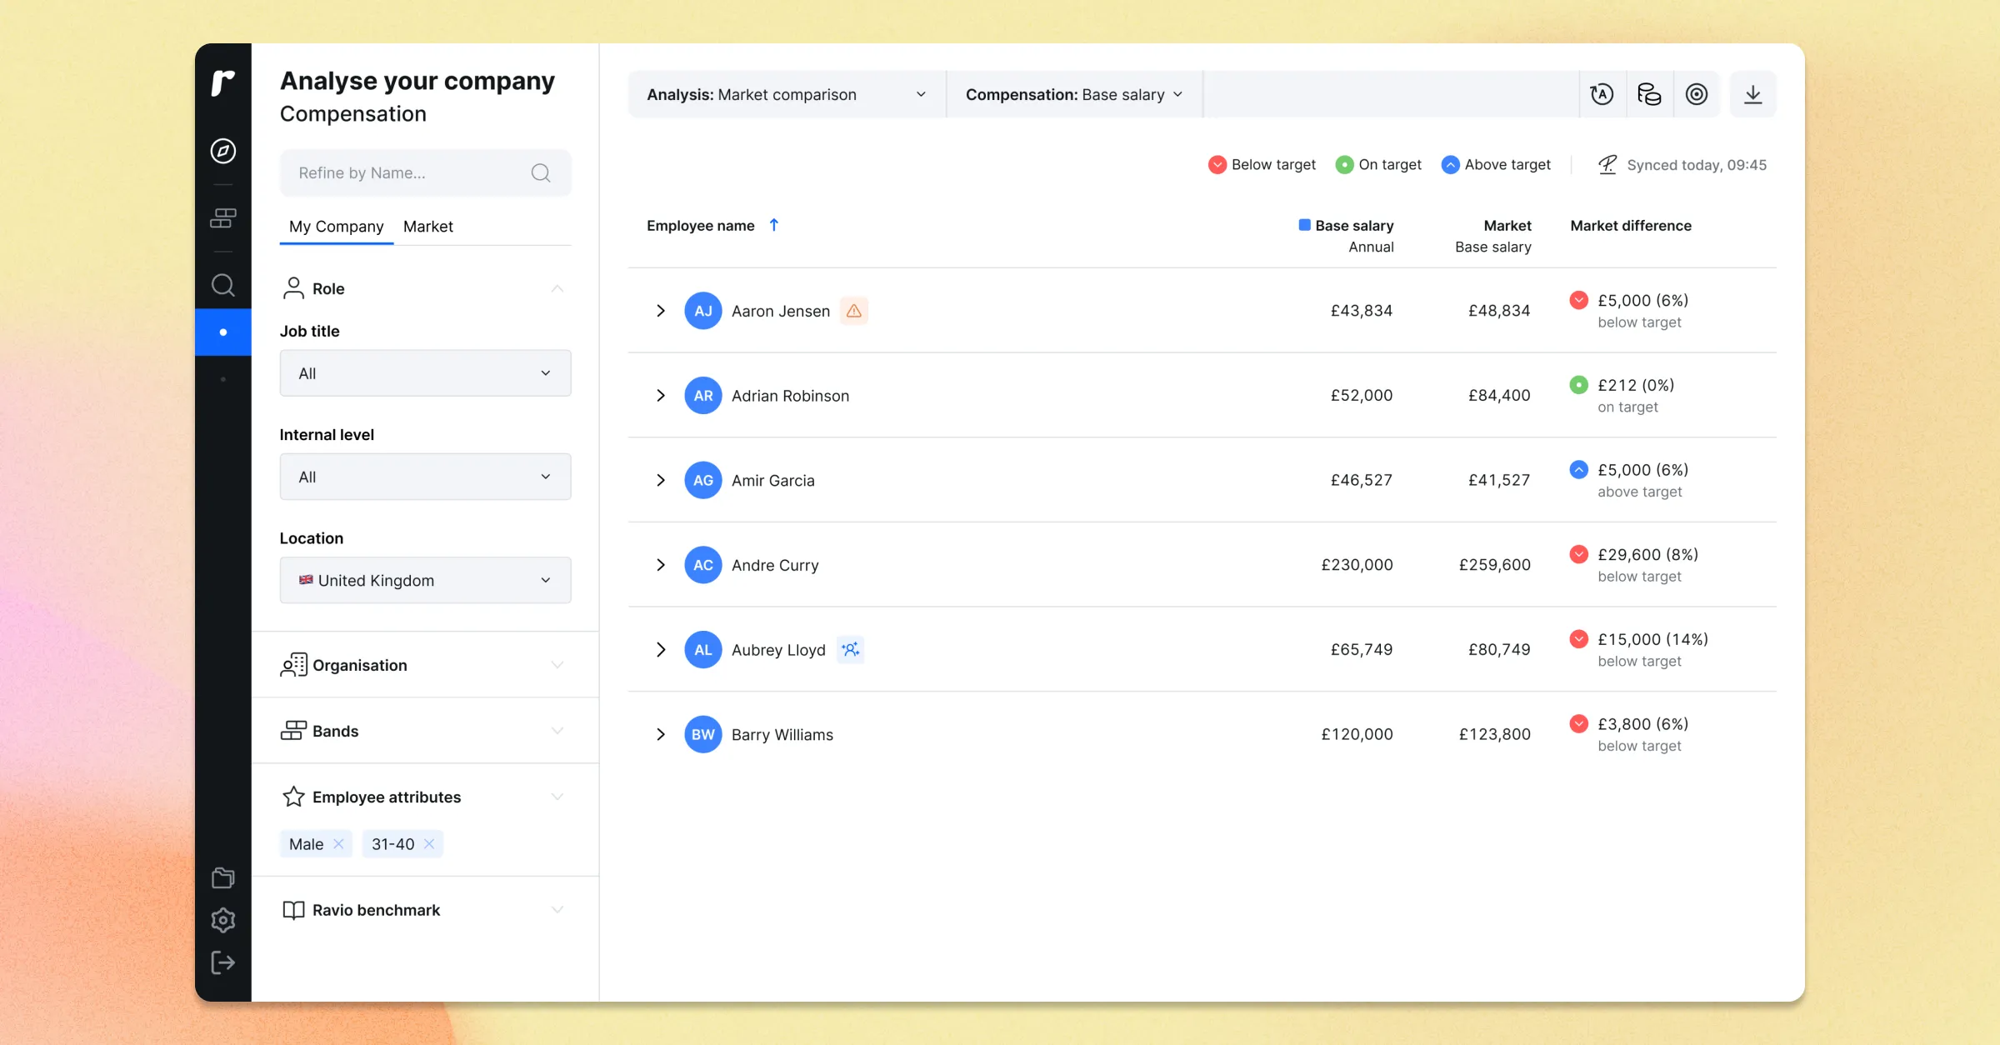Click the blue Base salary column swatch
Image resolution: width=2000 pixels, height=1045 pixels.
[x=1304, y=225]
